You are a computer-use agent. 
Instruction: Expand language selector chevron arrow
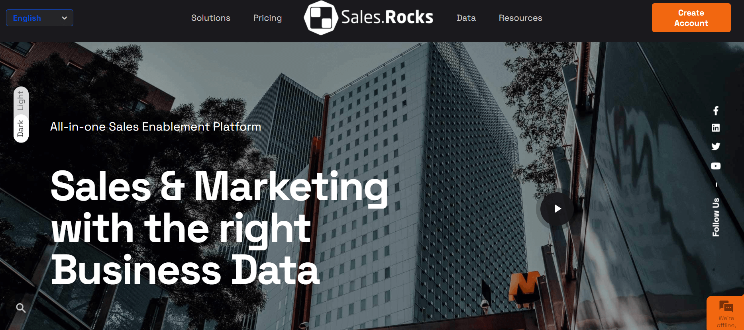pos(65,18)
